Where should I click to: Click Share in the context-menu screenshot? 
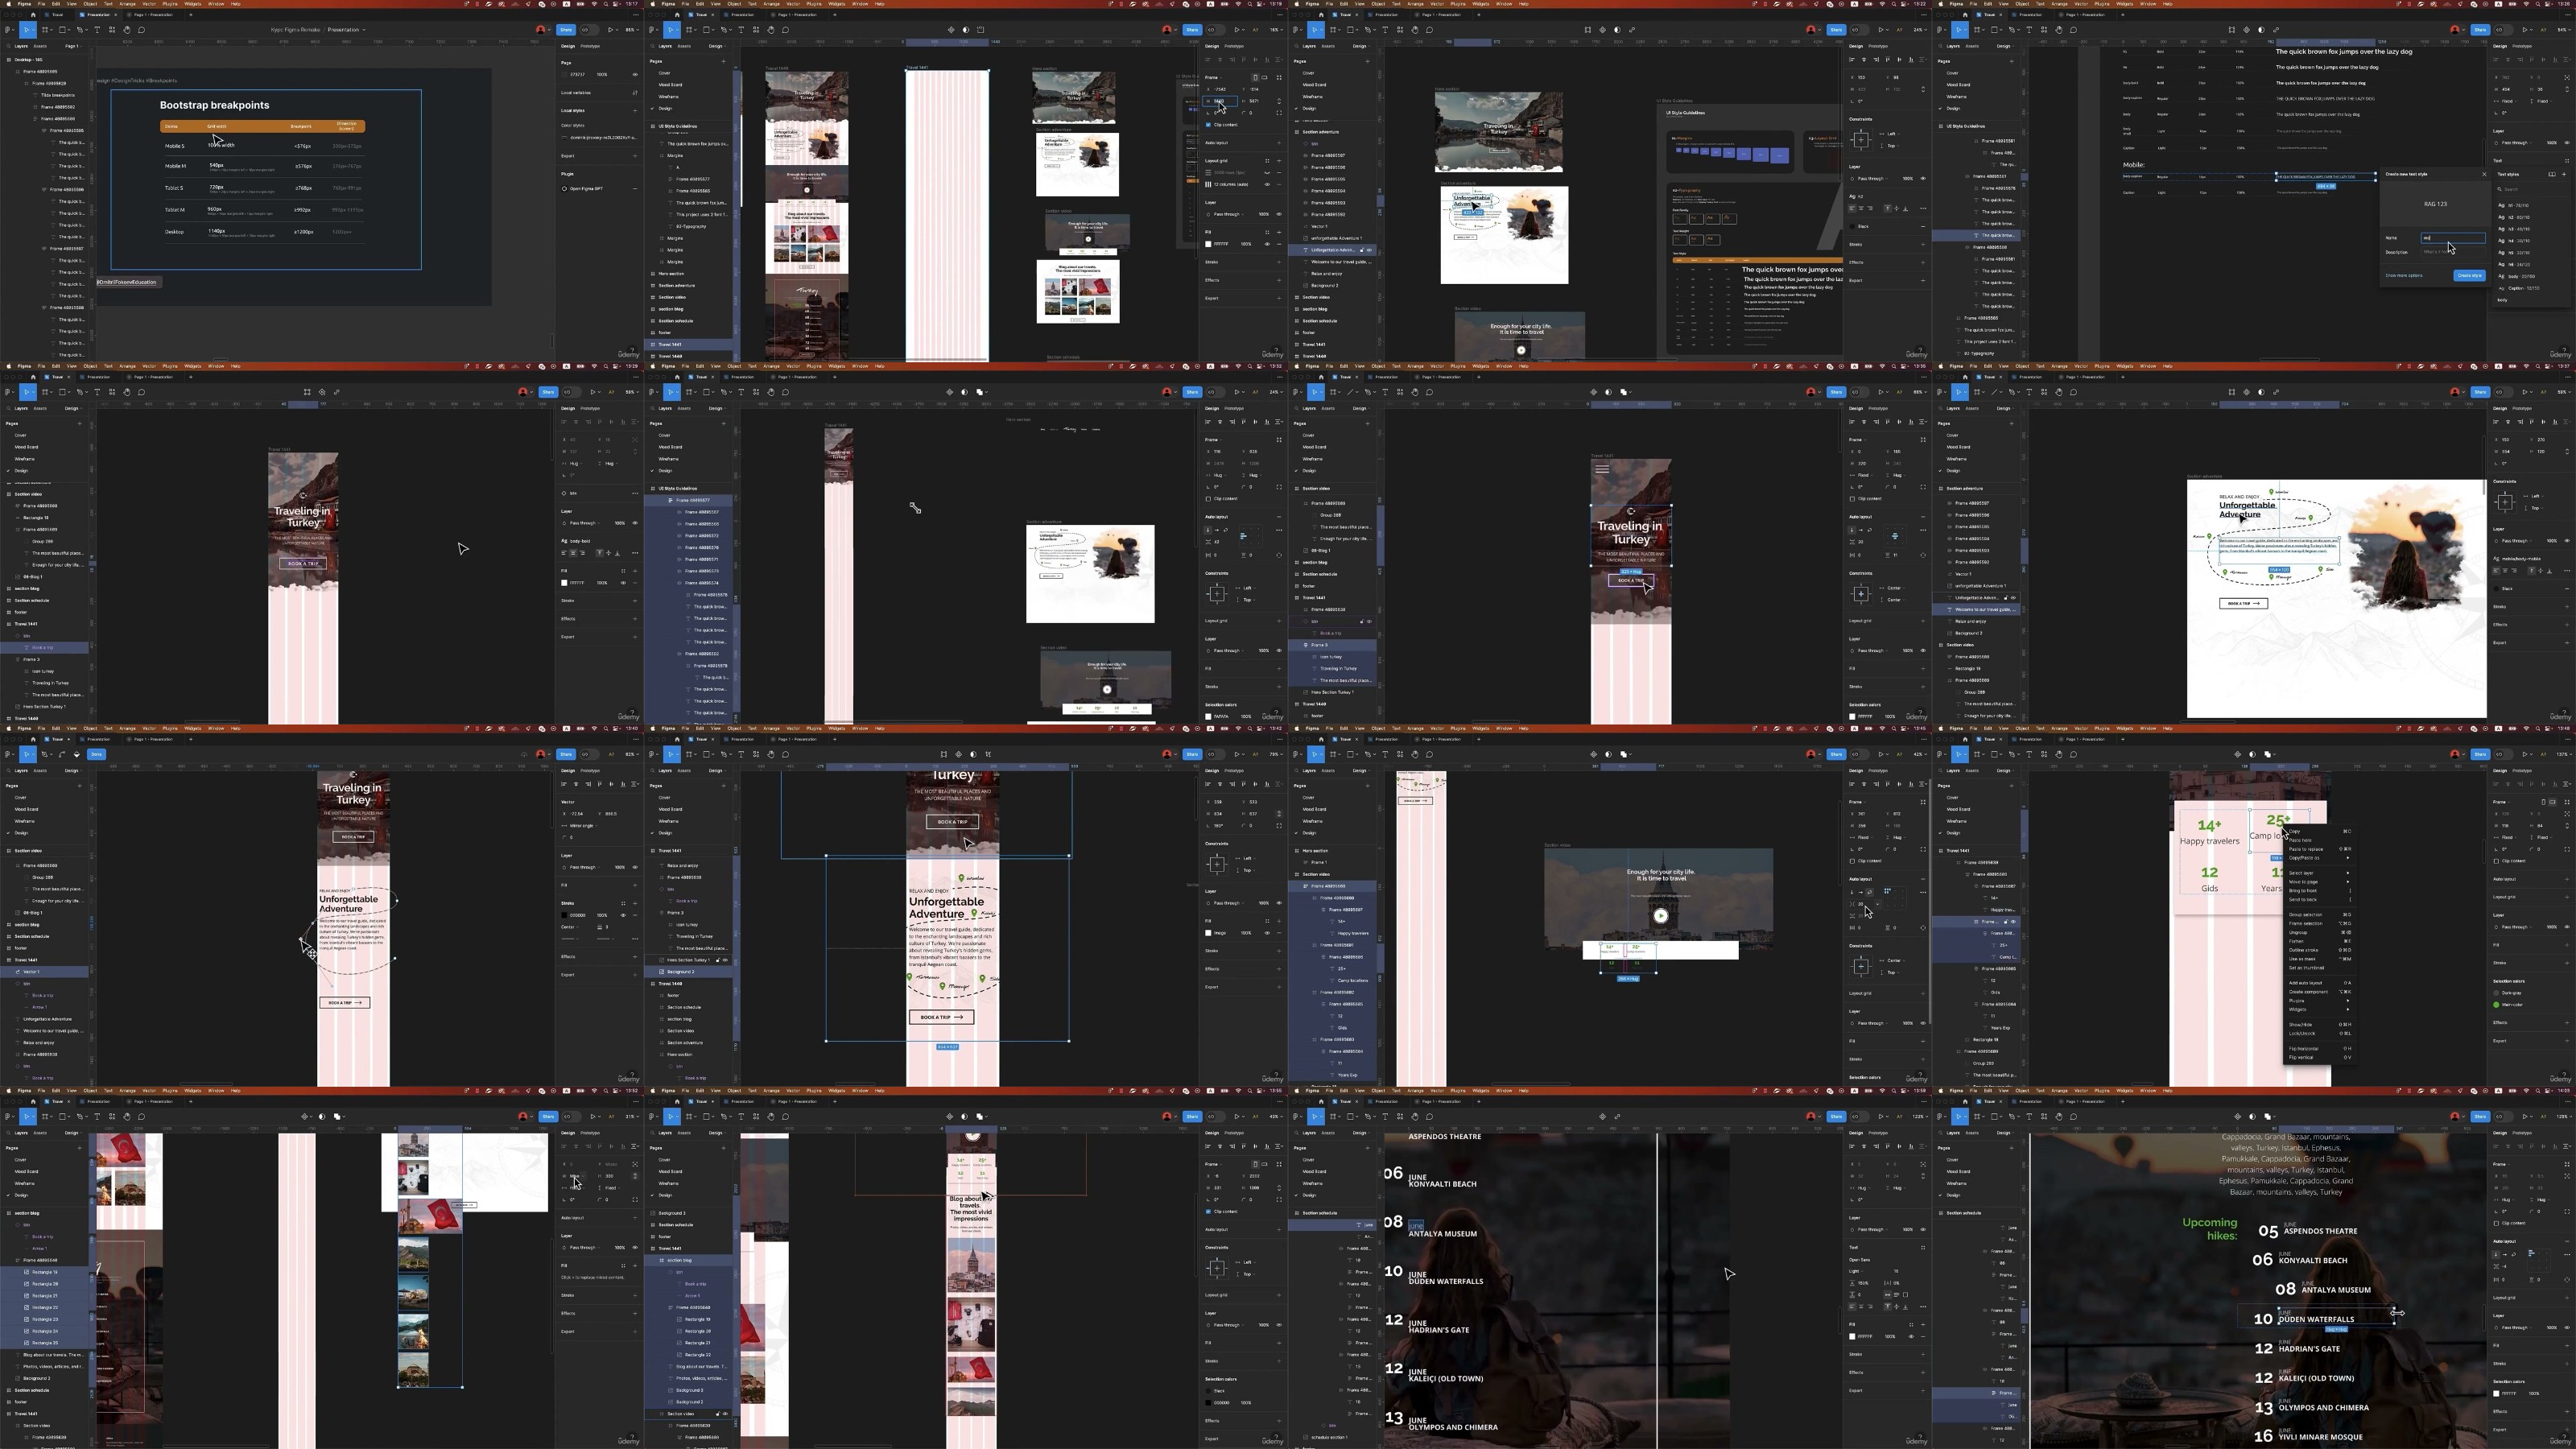[x=2480, y=754]
